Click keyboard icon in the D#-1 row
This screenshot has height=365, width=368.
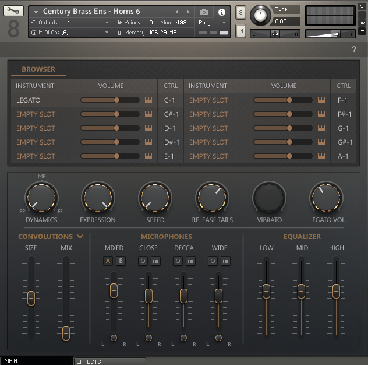tap(148, 142)
